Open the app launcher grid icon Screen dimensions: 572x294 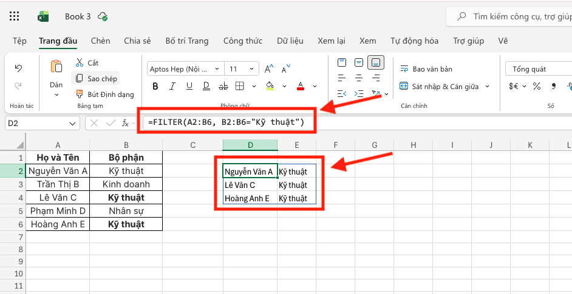(15, 16)
